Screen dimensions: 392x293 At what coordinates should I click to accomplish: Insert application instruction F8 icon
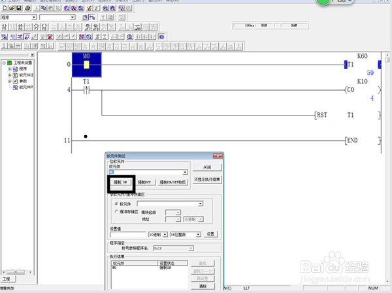(44, 27)
